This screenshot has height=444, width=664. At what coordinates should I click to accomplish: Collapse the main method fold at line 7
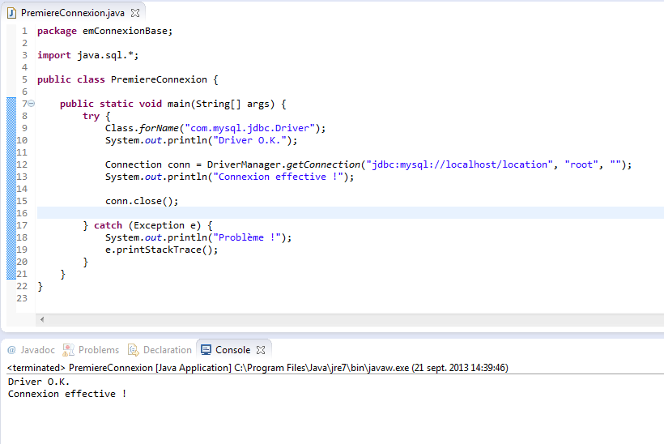pos(32,104)
